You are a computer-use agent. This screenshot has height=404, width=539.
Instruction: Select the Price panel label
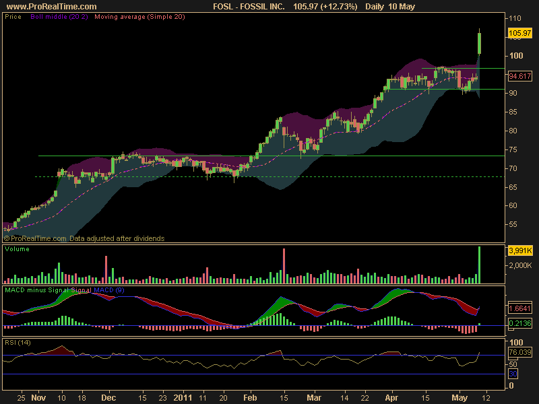coord(13,17)
